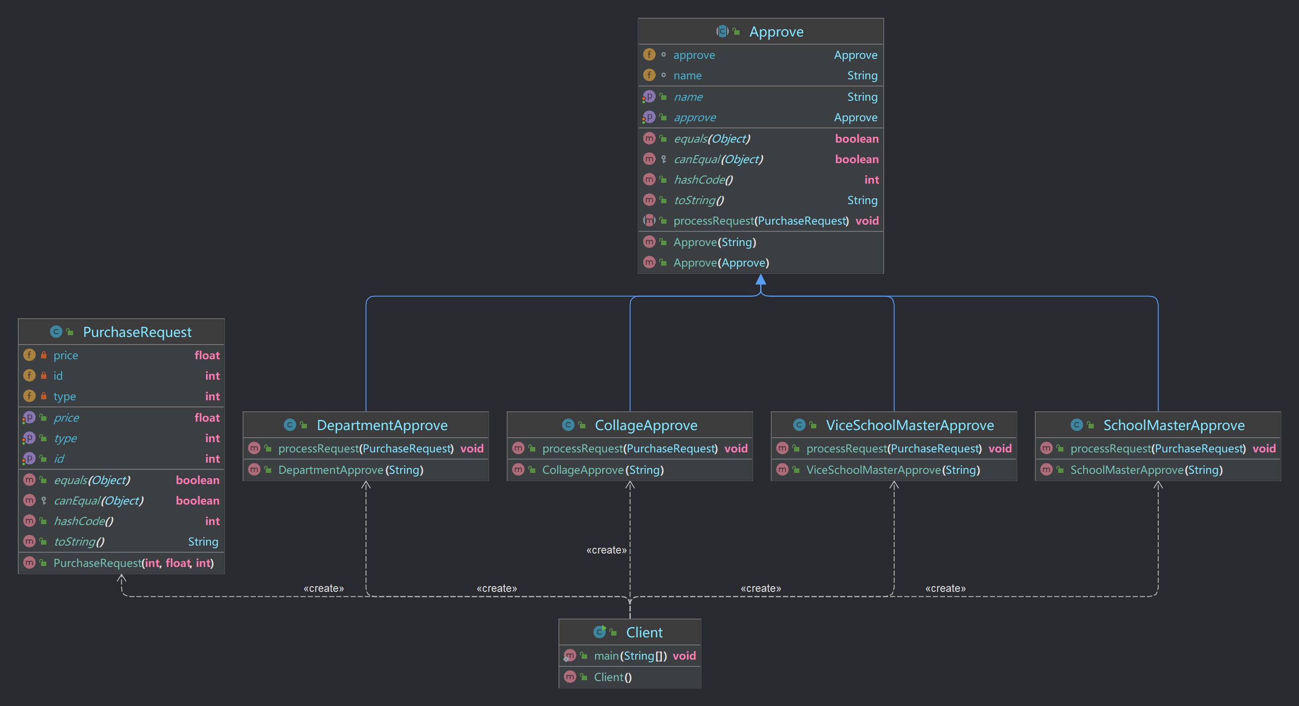Select the ViceSchoolMasterApprove class title

click(909, 425)
